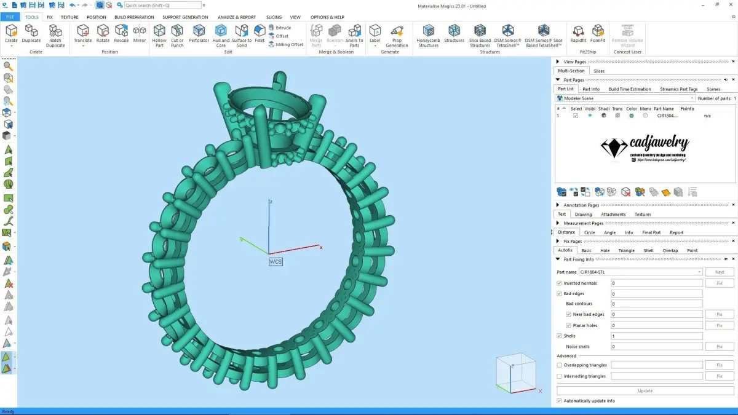
Task: Launch Hull and Core
Action: point(221,36)
